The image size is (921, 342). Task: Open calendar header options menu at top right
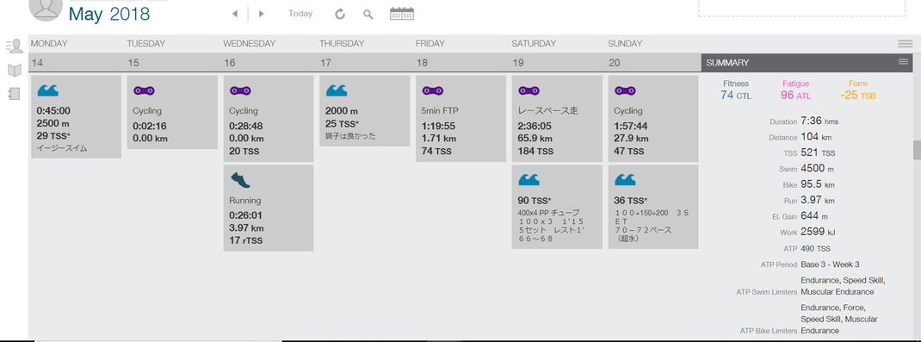[905, 43]
